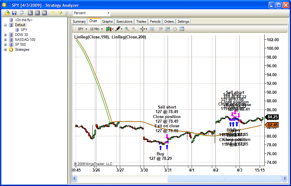Click the open folder icon in the toolbar
The image size is (291, 186).
[x=7, y=13]
